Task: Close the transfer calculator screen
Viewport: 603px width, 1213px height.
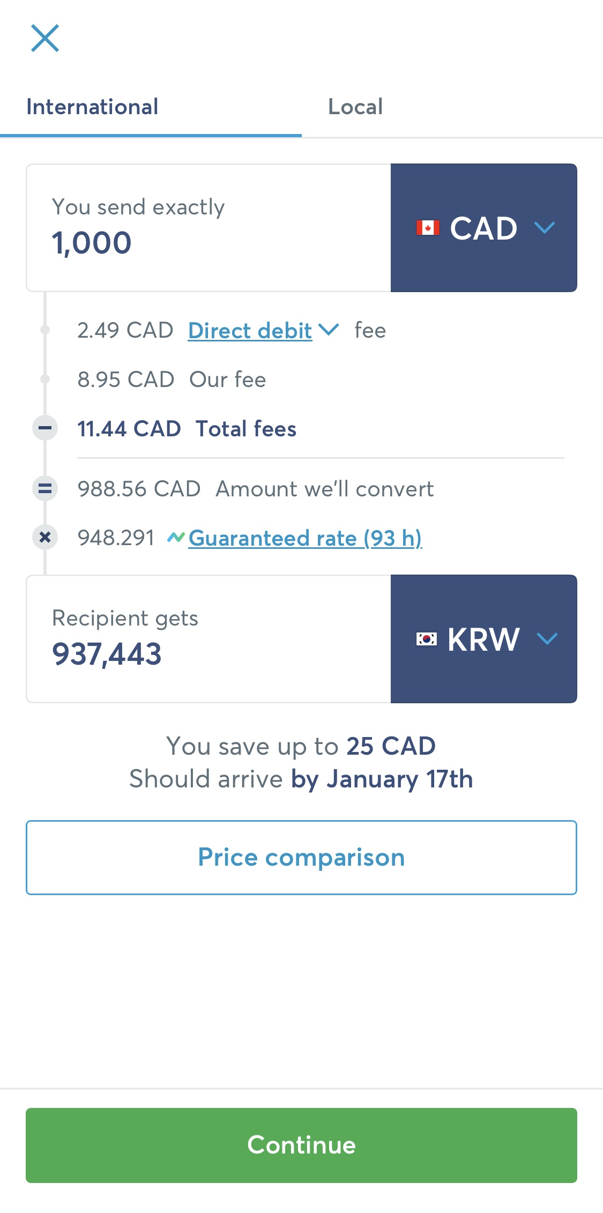Action: (x=45, y=38)
